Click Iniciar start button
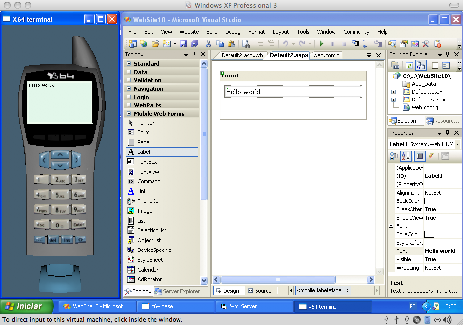Image resolution: width=463 pixels, height=325 pixels. (x=26, y=306)
